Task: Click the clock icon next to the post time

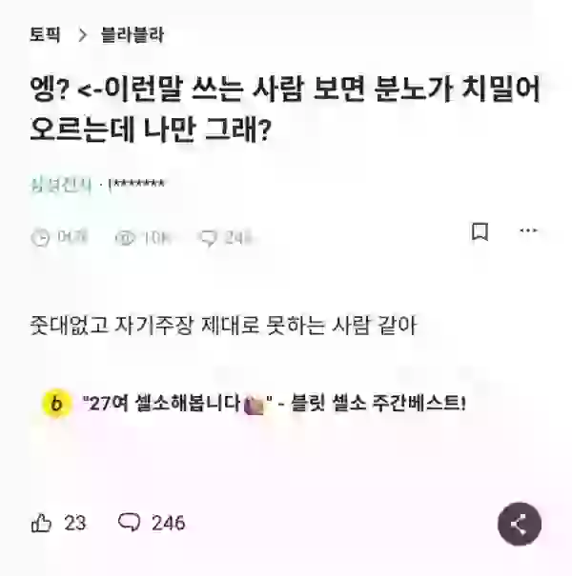Action: point(40,237)
